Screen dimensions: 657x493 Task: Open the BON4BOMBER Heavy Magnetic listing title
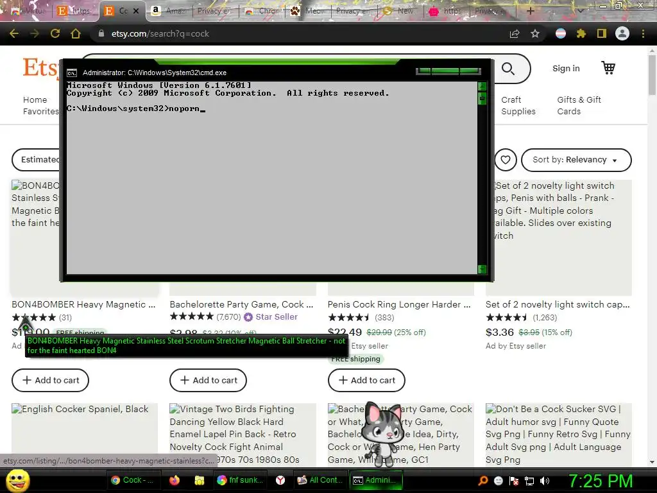(x=83, y=305)
